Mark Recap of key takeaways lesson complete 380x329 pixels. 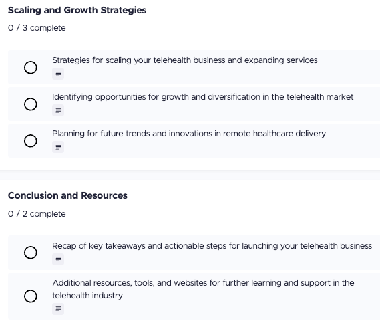click(31, 253)
